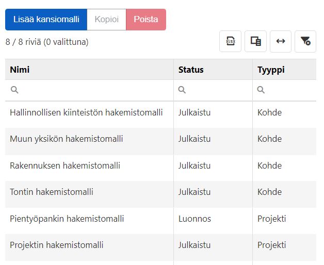Click Julkaistu status in Tontin row
Screen dimensions: 324x265
[x=195, y=192]
